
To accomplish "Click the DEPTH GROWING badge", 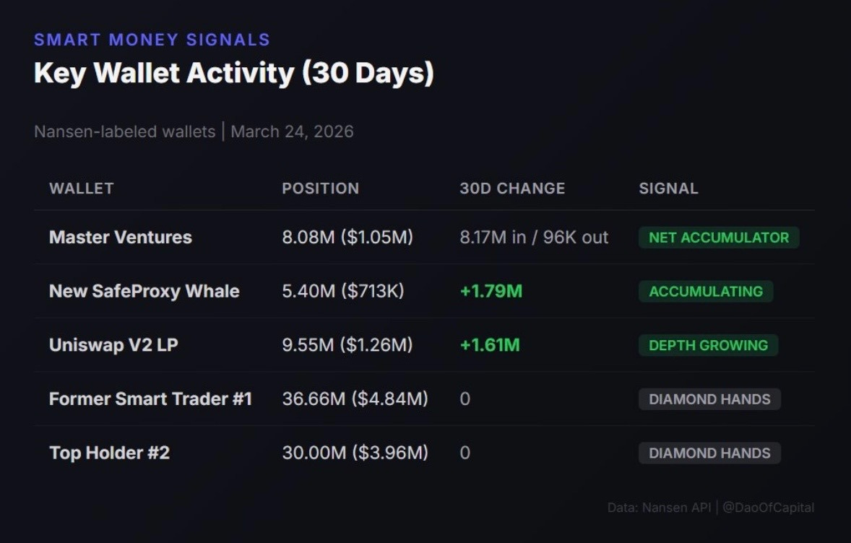I will 708,345.
